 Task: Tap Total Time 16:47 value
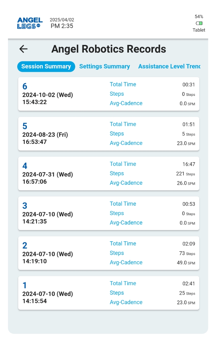pos(189,164)
